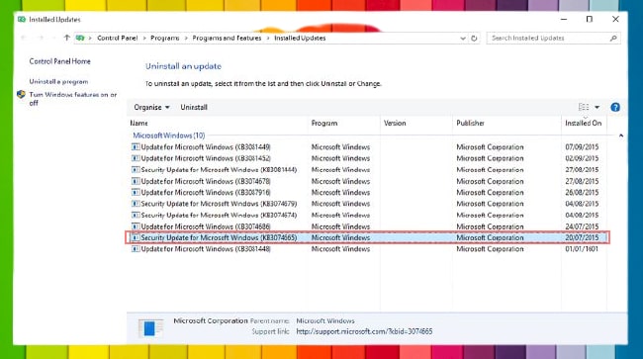
Task: Click icon of update KB3074678
Action: tap(136, 181)
